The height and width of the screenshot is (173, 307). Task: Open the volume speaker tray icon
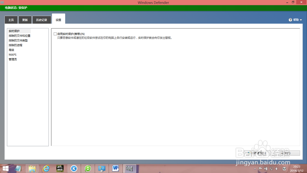click(277, 169)
